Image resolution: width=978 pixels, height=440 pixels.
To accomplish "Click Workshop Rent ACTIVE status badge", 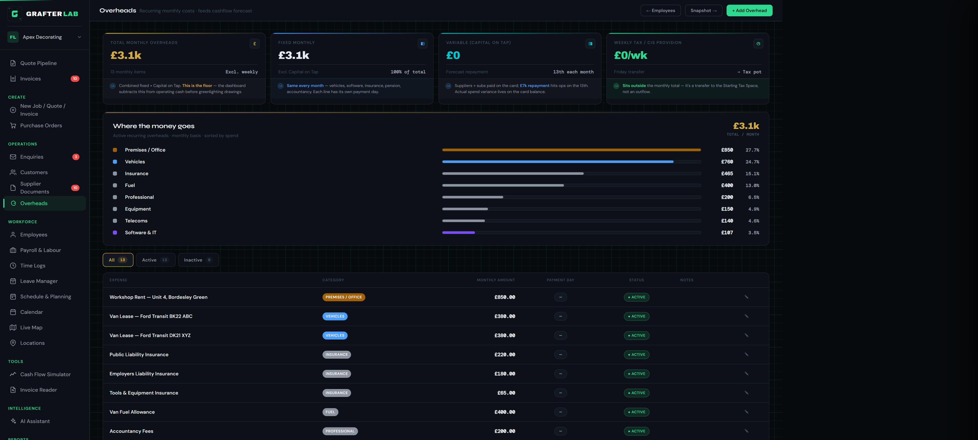I will [636, 297].
